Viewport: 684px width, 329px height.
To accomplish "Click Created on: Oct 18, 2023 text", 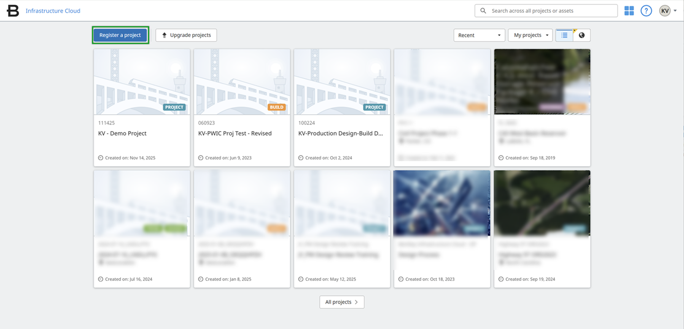I will [x=430, y=279].
